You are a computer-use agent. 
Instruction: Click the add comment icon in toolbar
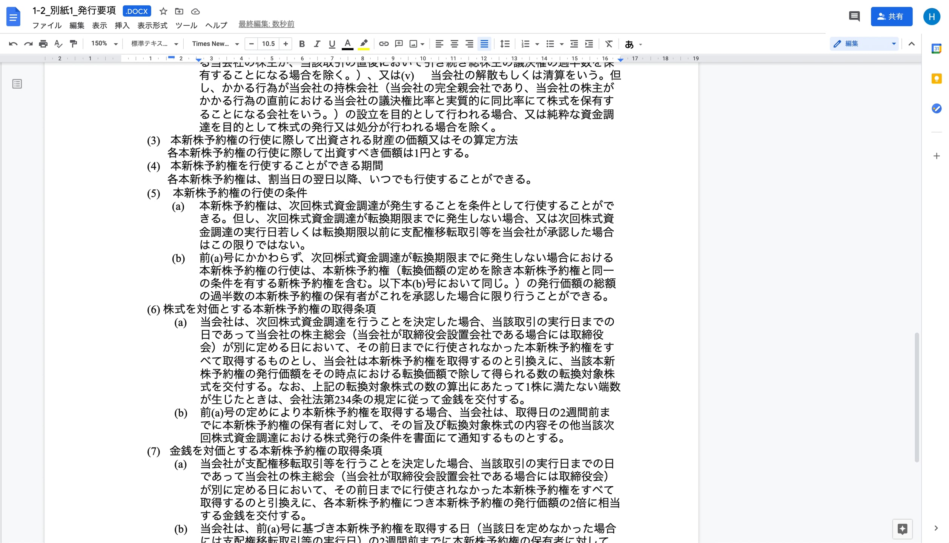[x=399, y=44]
